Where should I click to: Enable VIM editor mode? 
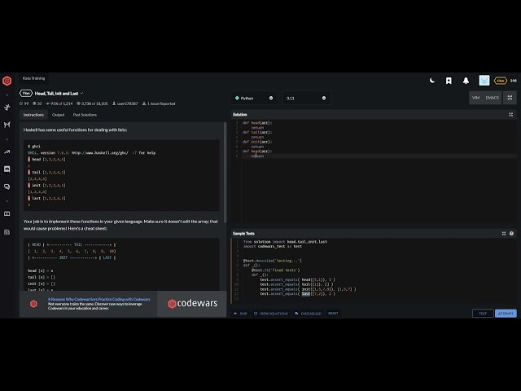475,98
